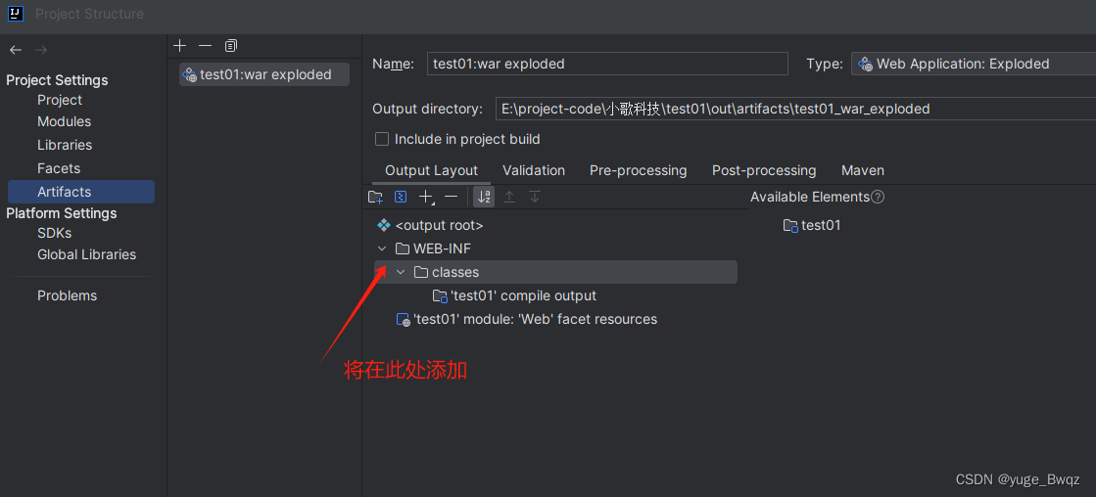Open the artifact Type dropdown
This screenshot has height=497, width=1096.
[x=970, y=64]
